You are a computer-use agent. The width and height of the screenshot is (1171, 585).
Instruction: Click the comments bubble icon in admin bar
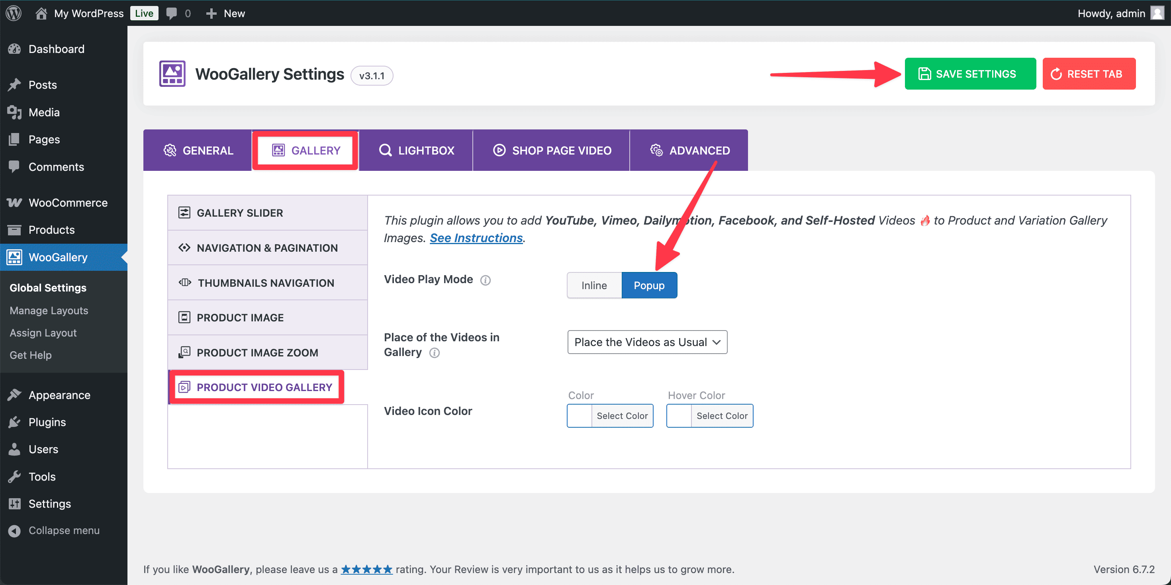[171, 13]
